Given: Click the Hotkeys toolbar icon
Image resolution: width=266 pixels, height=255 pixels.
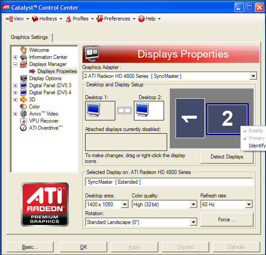Looking at the screenshot, I should [x=35, y=19].
